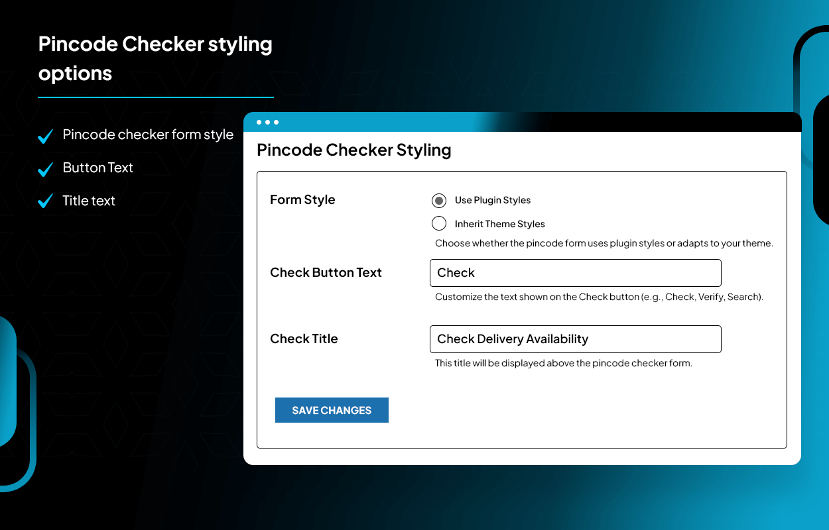Click the hint 'This title will be displayed above'
This screenshot has height=530, width=829.
(x=564, y=363)
